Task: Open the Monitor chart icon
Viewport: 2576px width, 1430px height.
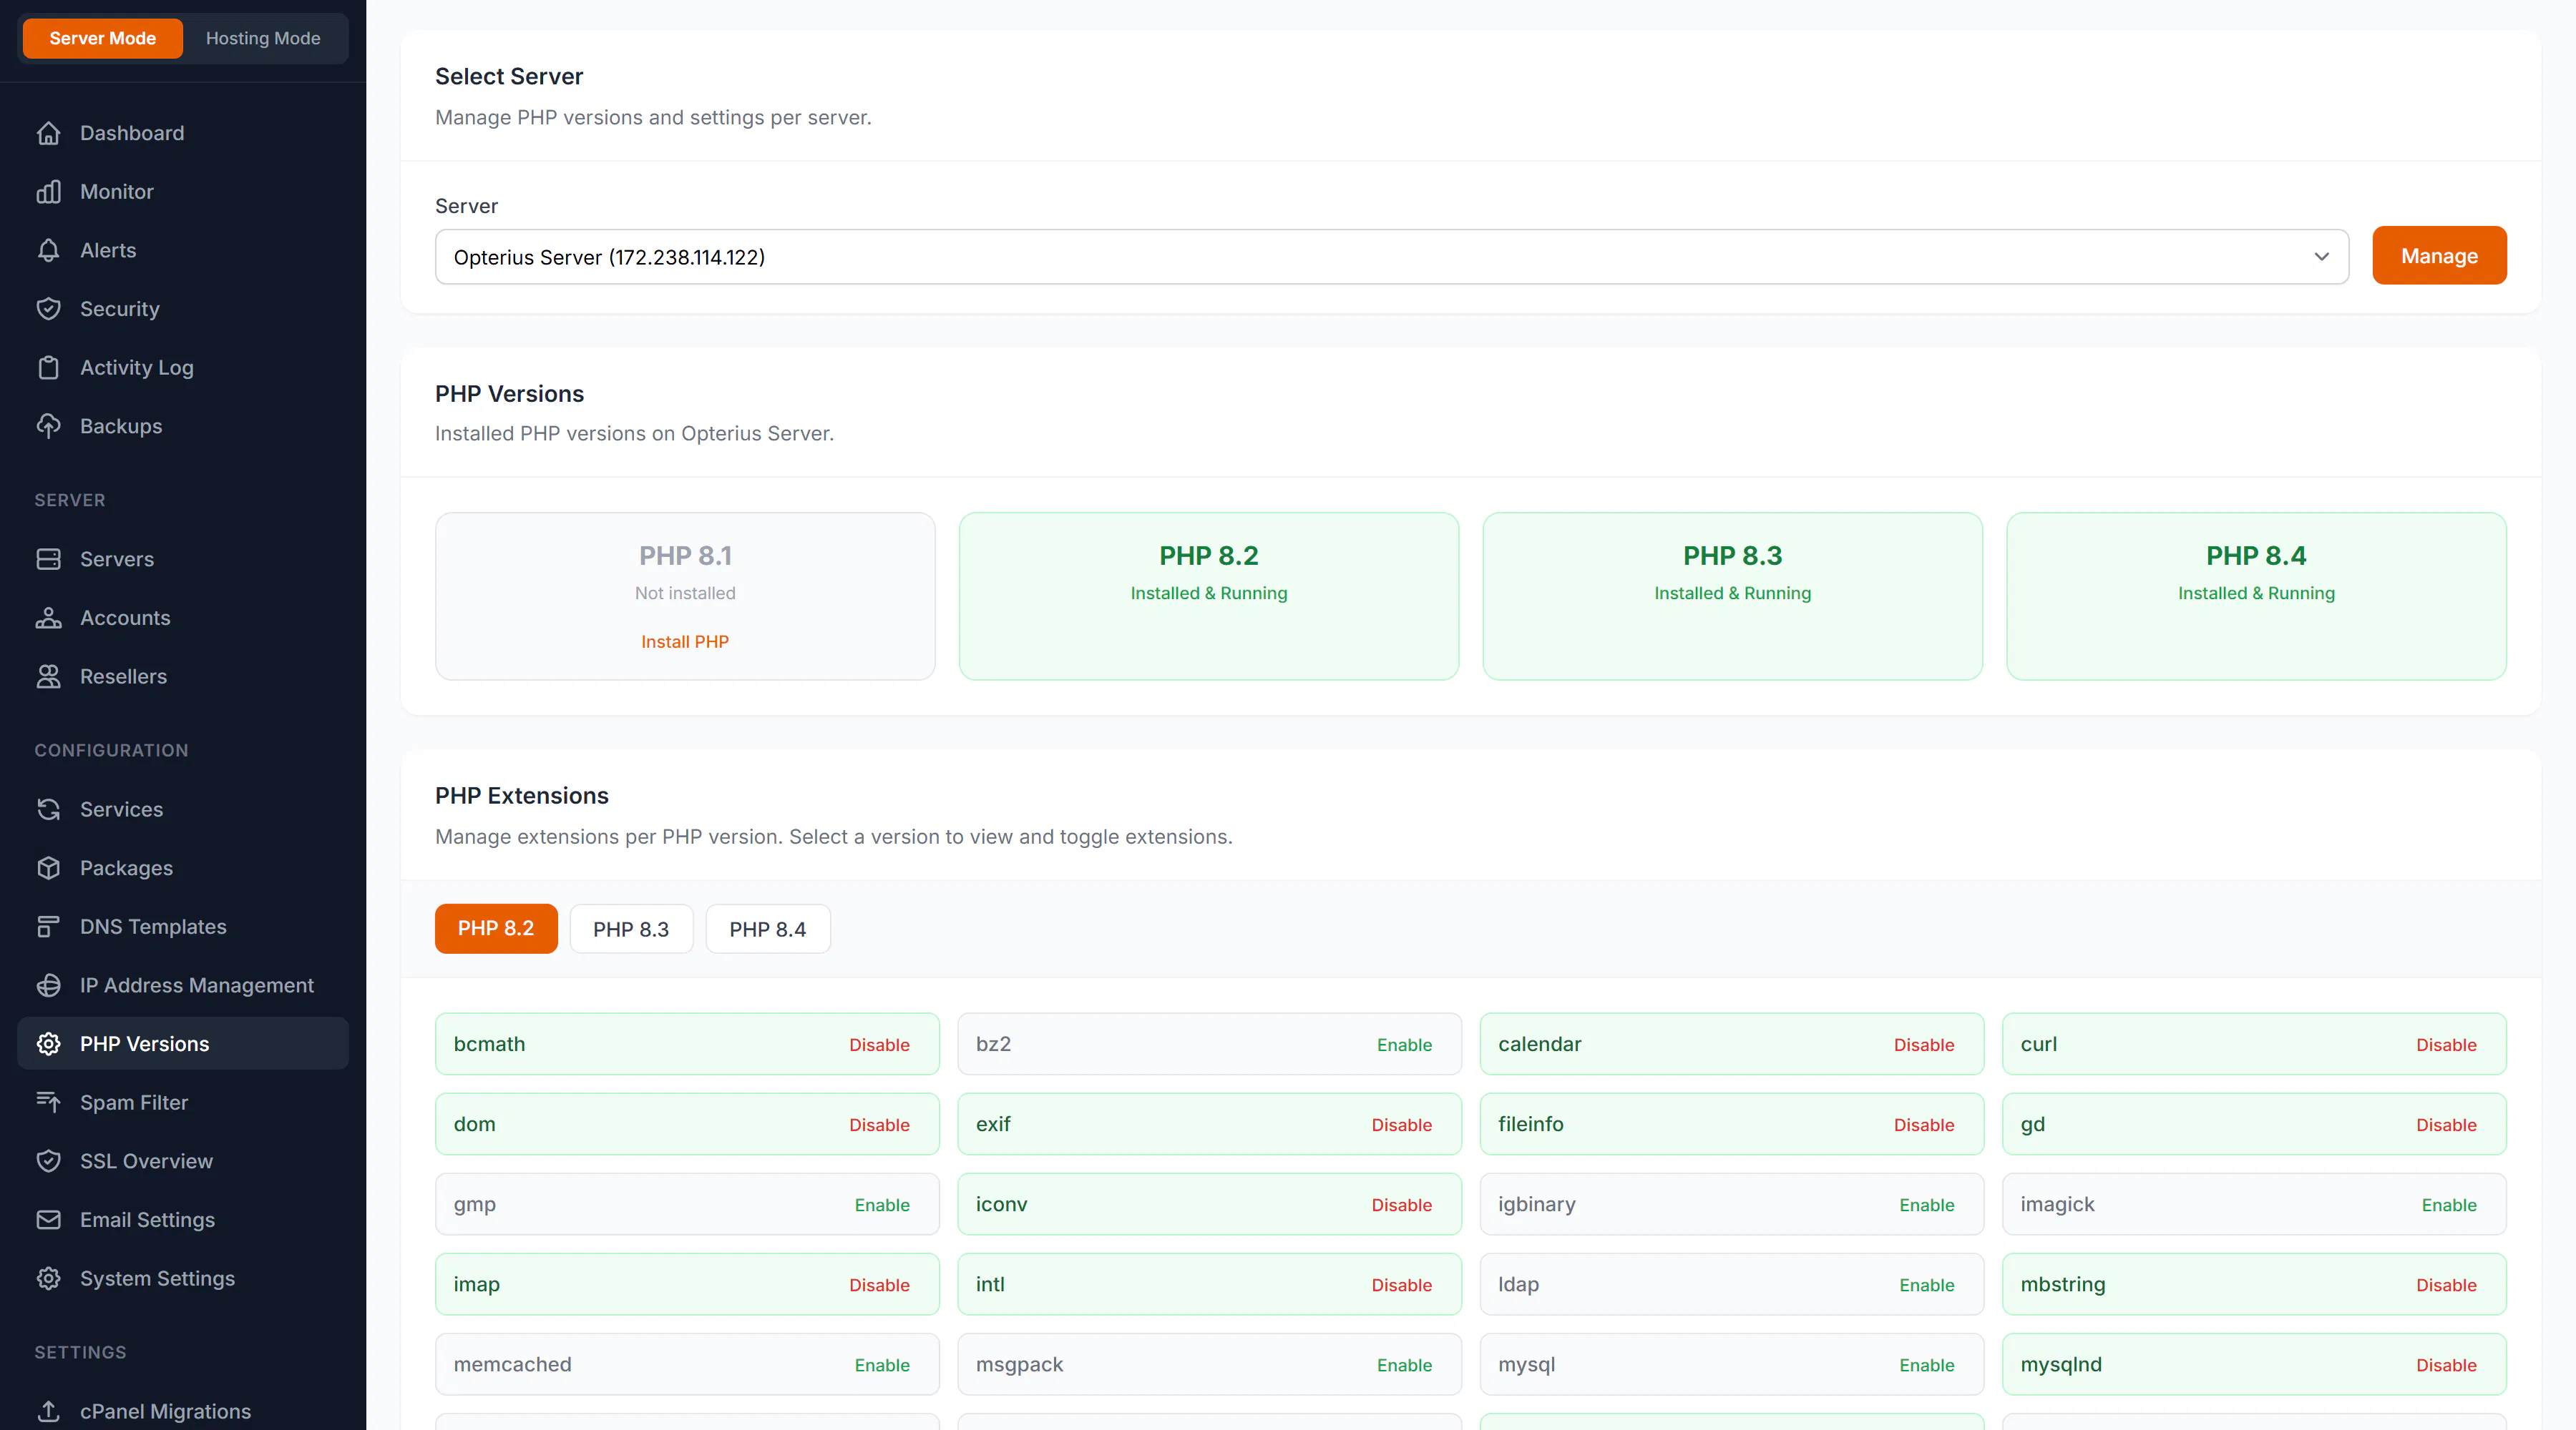Action: pyautogui.click(x=48, y=192)
